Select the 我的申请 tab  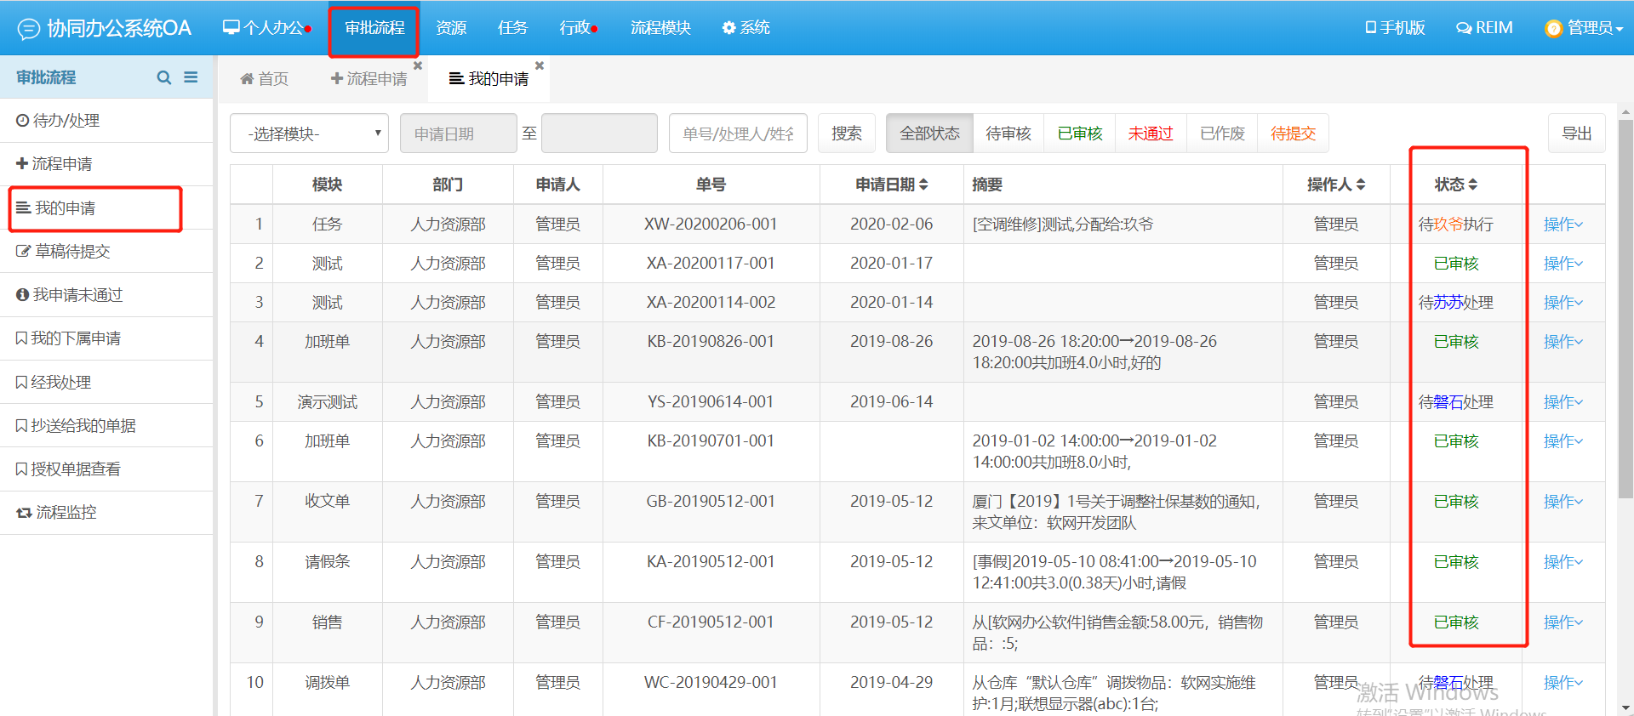click(x=489, y=79)
